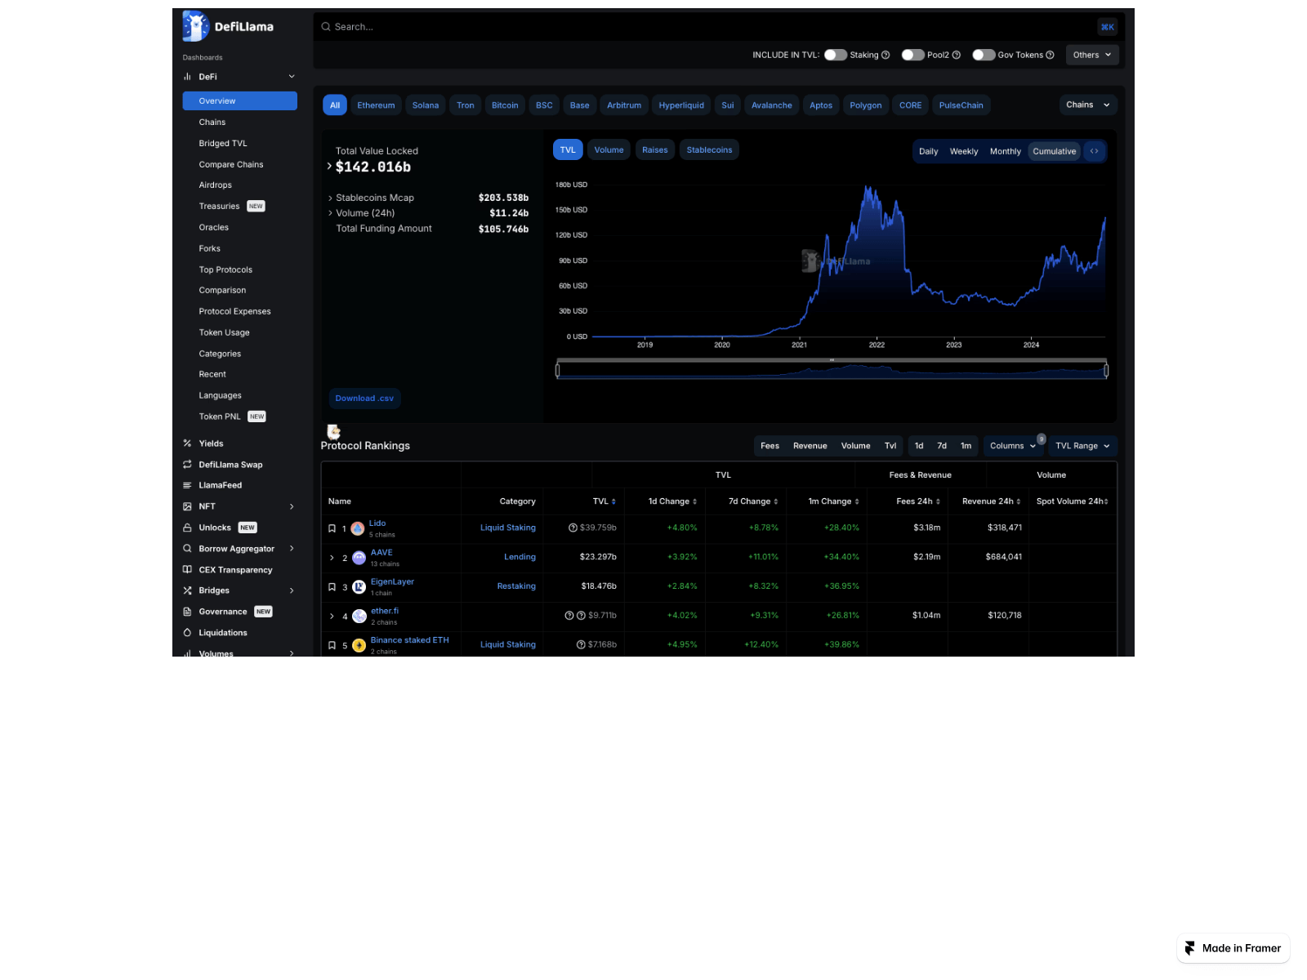Click the DeFi bar-chart icon in sidebar

187,77
